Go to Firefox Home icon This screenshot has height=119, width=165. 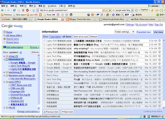23,10
